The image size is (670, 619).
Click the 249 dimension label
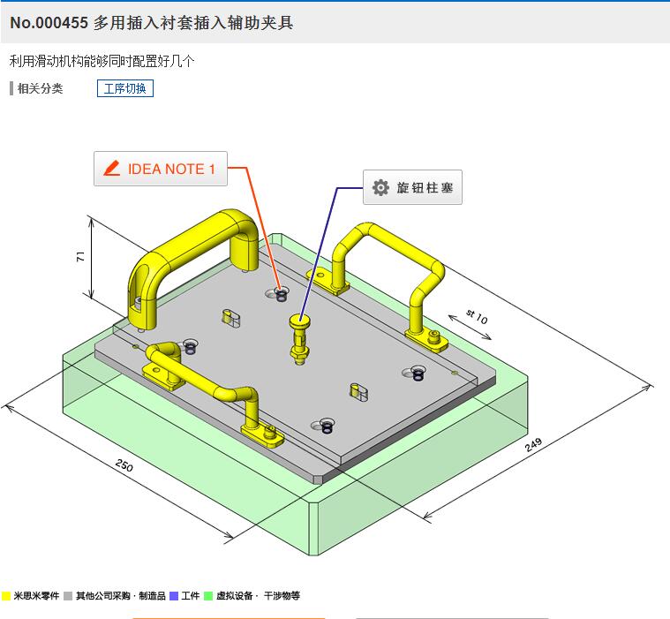tap(533, 444)
